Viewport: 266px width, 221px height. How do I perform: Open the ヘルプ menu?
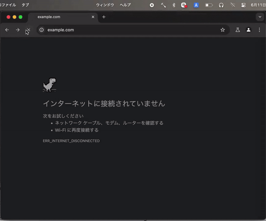coord(125,5)
